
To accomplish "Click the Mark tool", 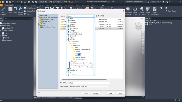I will point(80,8).
